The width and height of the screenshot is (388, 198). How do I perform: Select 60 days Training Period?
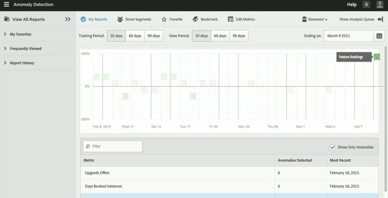(x=135, y=36)
